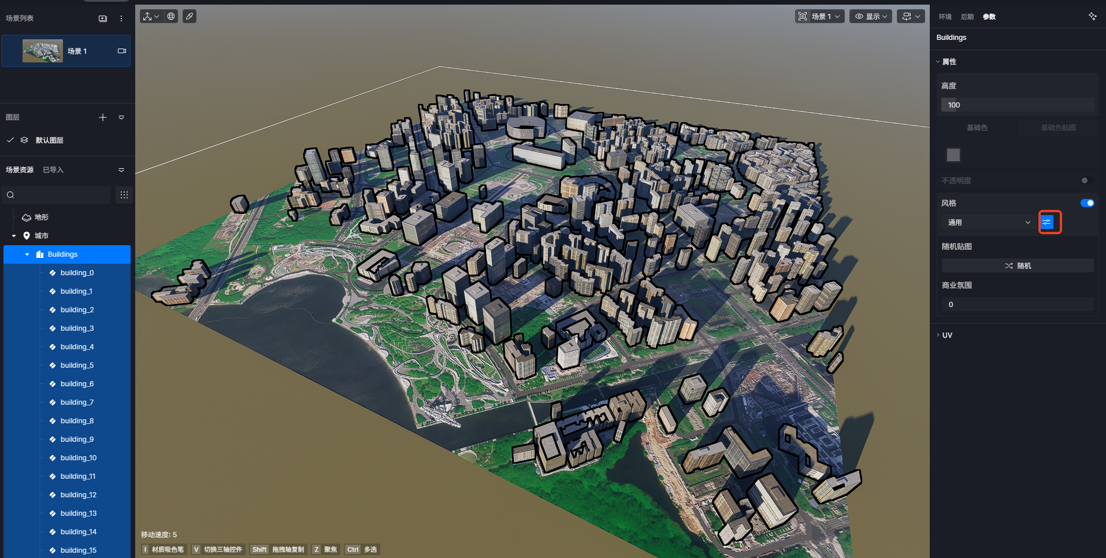The image size is (1106, 558).
Task: Expand the UV section
Action: (947, 335)
